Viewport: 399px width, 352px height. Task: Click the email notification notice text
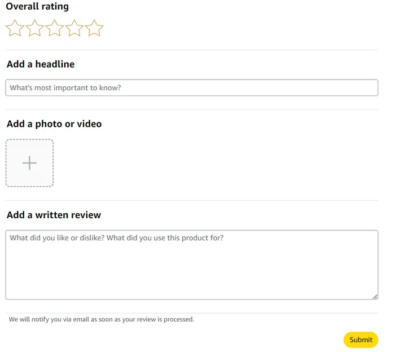point(102,319)
